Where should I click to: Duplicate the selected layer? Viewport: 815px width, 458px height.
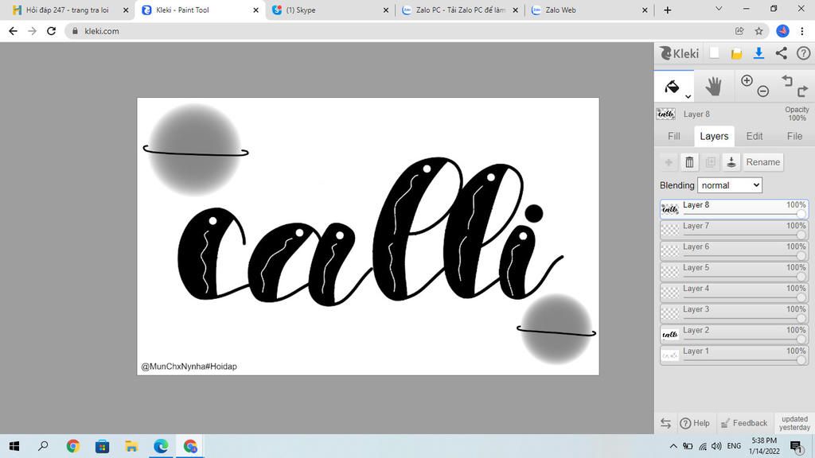click(x=710, y=162)
